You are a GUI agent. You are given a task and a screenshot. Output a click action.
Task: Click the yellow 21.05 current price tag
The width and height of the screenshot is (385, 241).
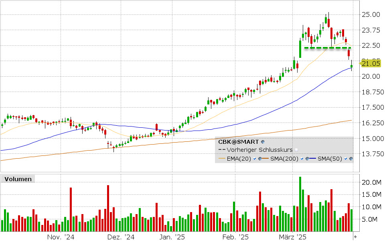pos(370,63)
